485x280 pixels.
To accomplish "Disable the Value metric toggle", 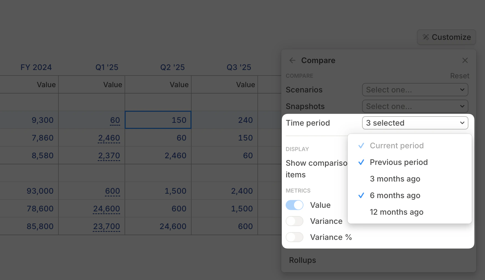I will coord(294,205).
